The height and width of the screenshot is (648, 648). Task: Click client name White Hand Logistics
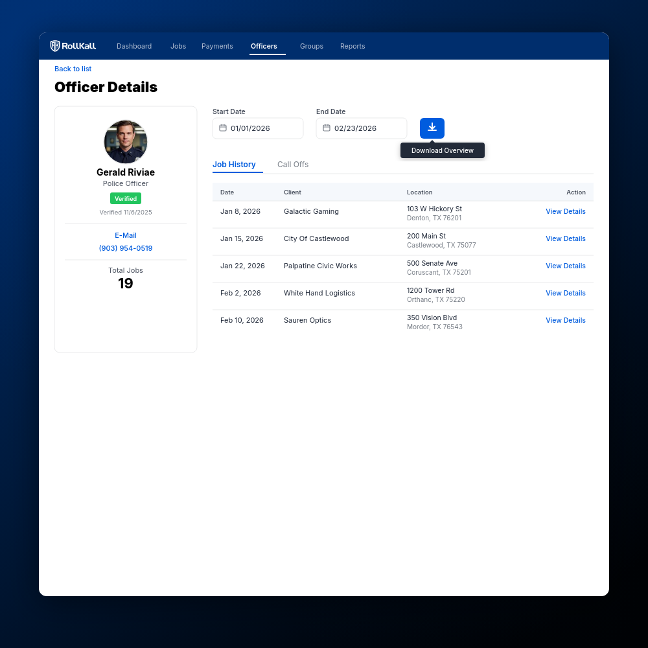(319, 293)
